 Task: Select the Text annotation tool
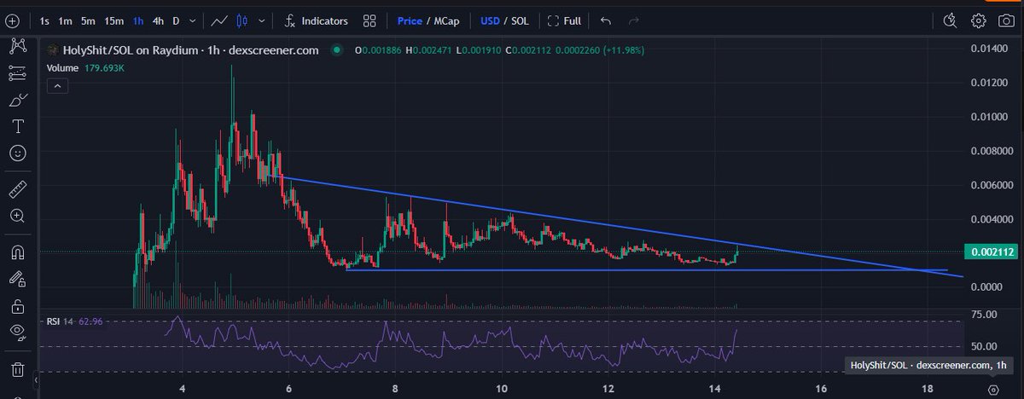point(17,127)
